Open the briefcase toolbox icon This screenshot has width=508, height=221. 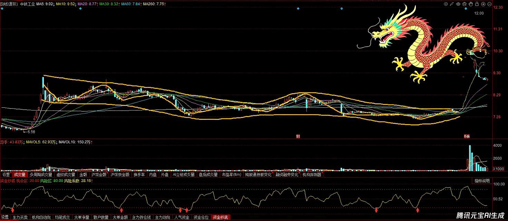point(465,4)
